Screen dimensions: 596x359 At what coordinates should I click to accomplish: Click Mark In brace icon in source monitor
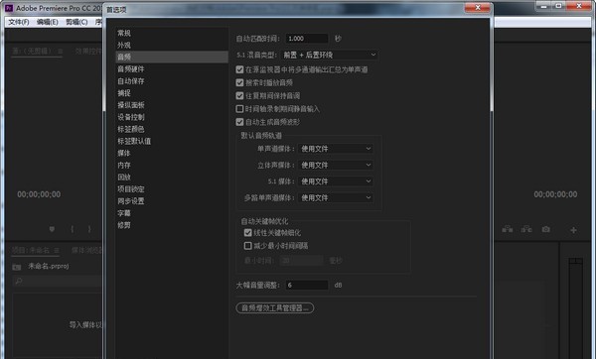point(73,229)
